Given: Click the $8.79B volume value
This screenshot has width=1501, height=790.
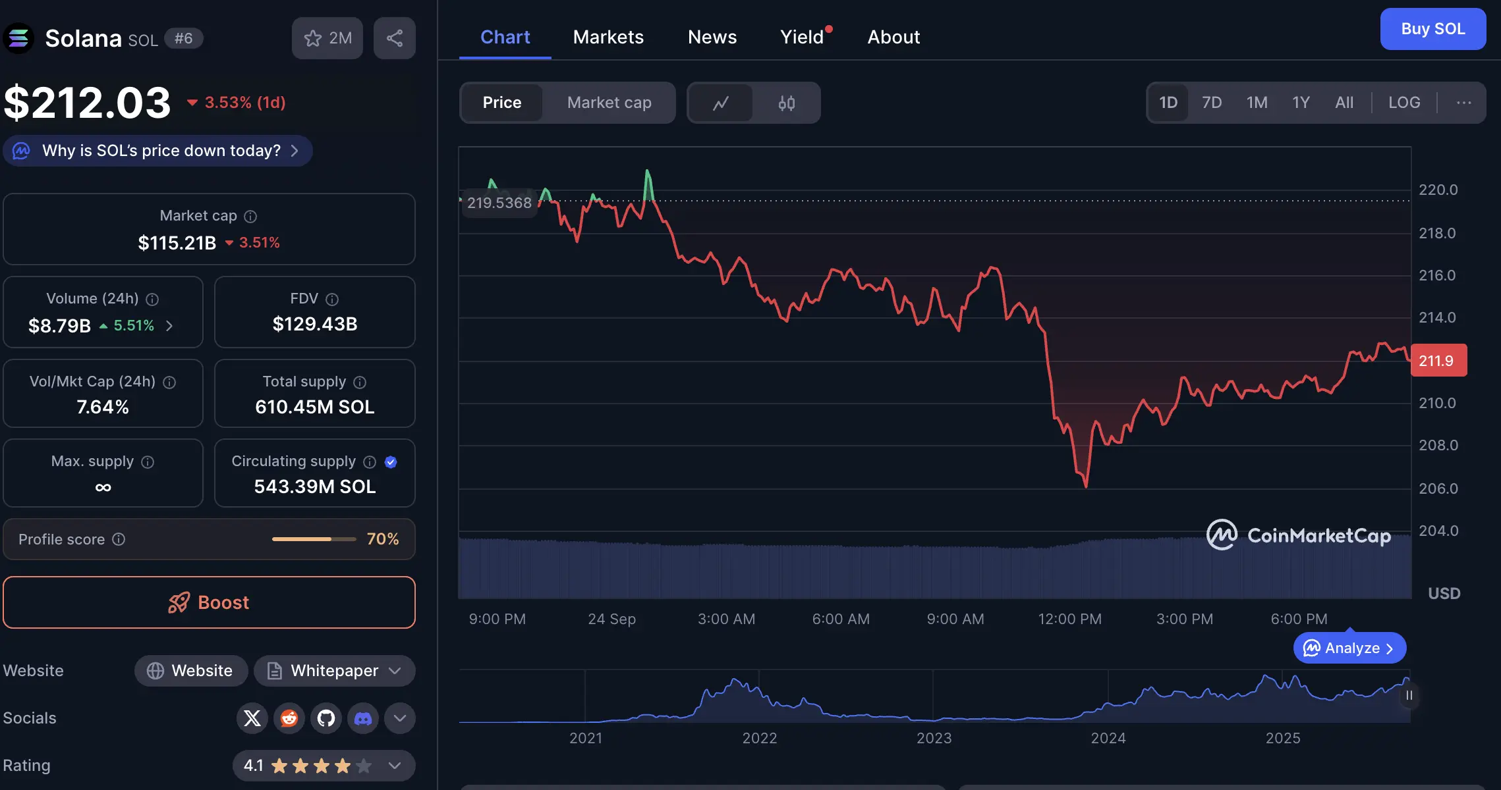Looking at the screenshot, I should [x=59, y=326].
